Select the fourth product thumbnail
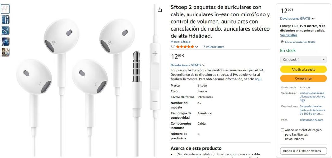 click(5, 41)
